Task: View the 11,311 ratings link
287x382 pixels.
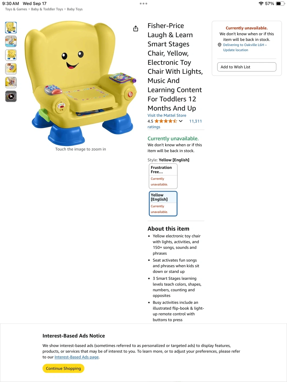Action: (175, 124)
